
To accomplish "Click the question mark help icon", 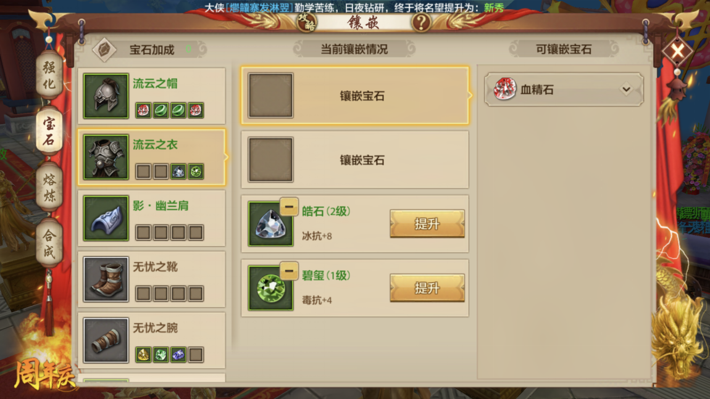I will (x=421, y=22).
